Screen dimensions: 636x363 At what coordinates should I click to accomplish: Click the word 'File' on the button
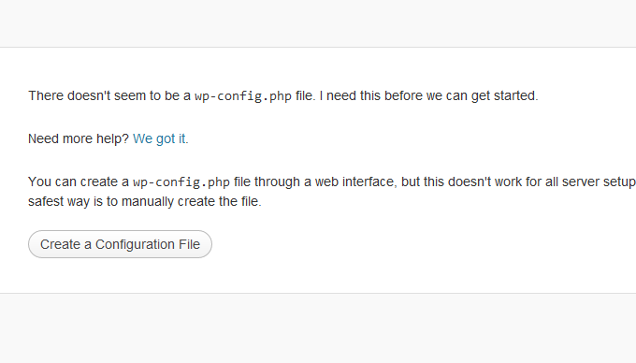pyautogui.click(x=190, y=244)
